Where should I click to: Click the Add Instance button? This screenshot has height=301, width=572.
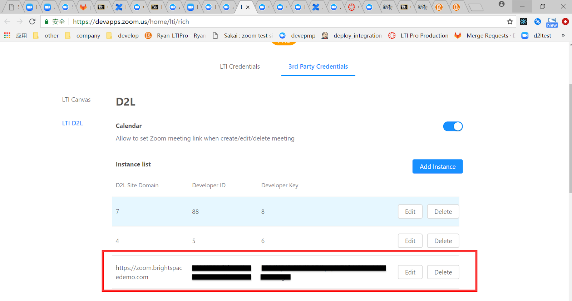pos(438,167)
